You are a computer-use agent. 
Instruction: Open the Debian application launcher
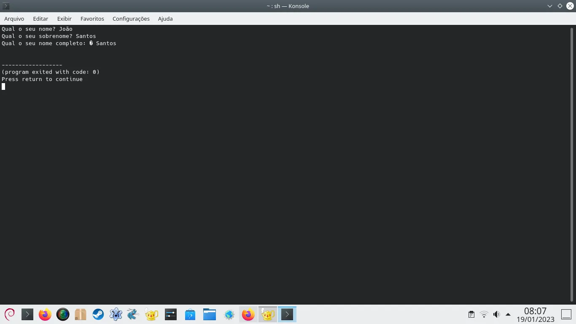click(x=9, y=314)
